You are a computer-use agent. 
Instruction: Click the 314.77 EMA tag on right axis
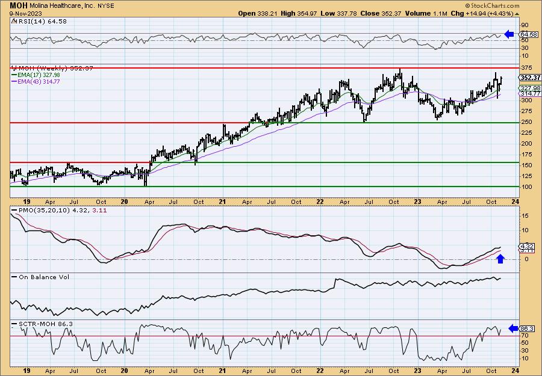coord(530,94)
